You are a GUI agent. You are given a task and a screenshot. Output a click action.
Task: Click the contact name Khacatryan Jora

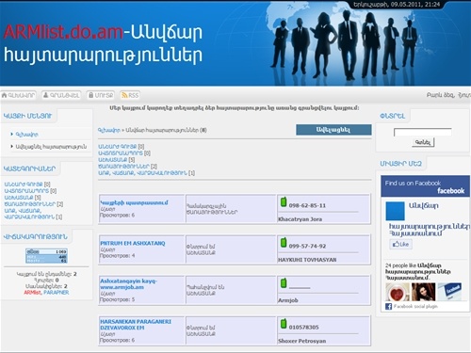[300, 219]
